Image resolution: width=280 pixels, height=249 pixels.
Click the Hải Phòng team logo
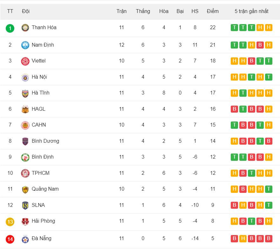coord(25,221)
